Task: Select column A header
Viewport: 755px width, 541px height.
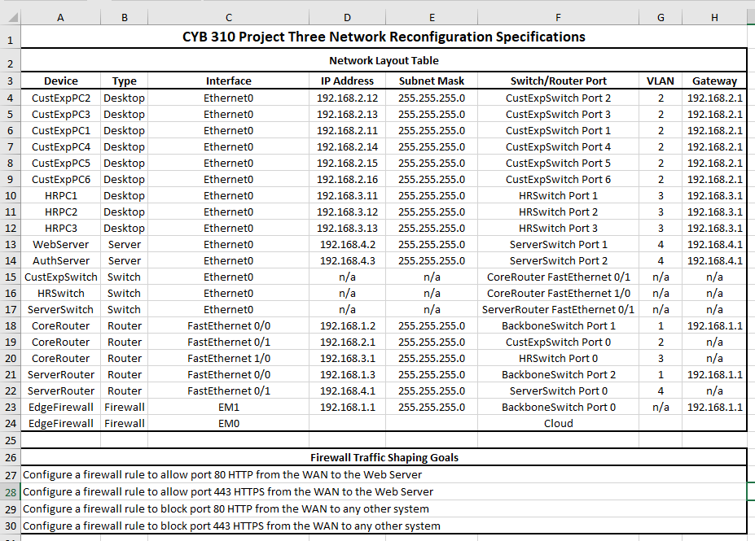Action: [60, 18]
